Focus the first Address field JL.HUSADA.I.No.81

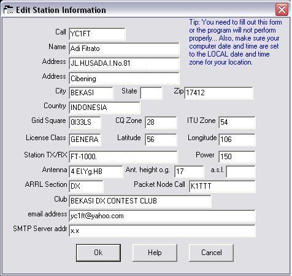pyautogui.click(x=124, y=63)
